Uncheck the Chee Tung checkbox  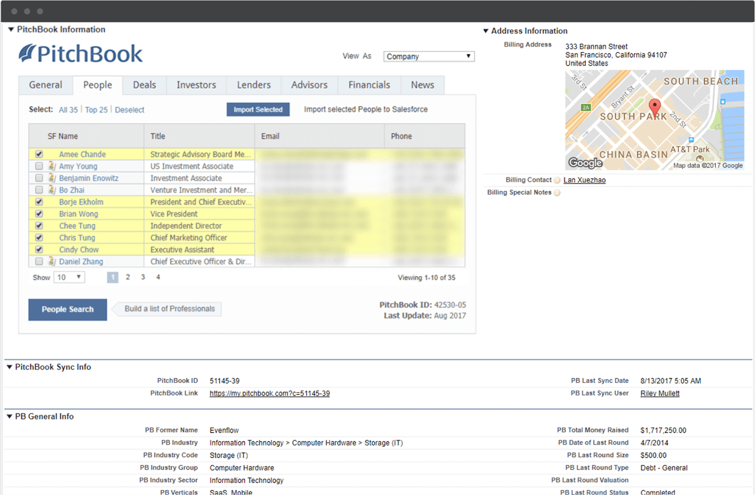(39, 226)
